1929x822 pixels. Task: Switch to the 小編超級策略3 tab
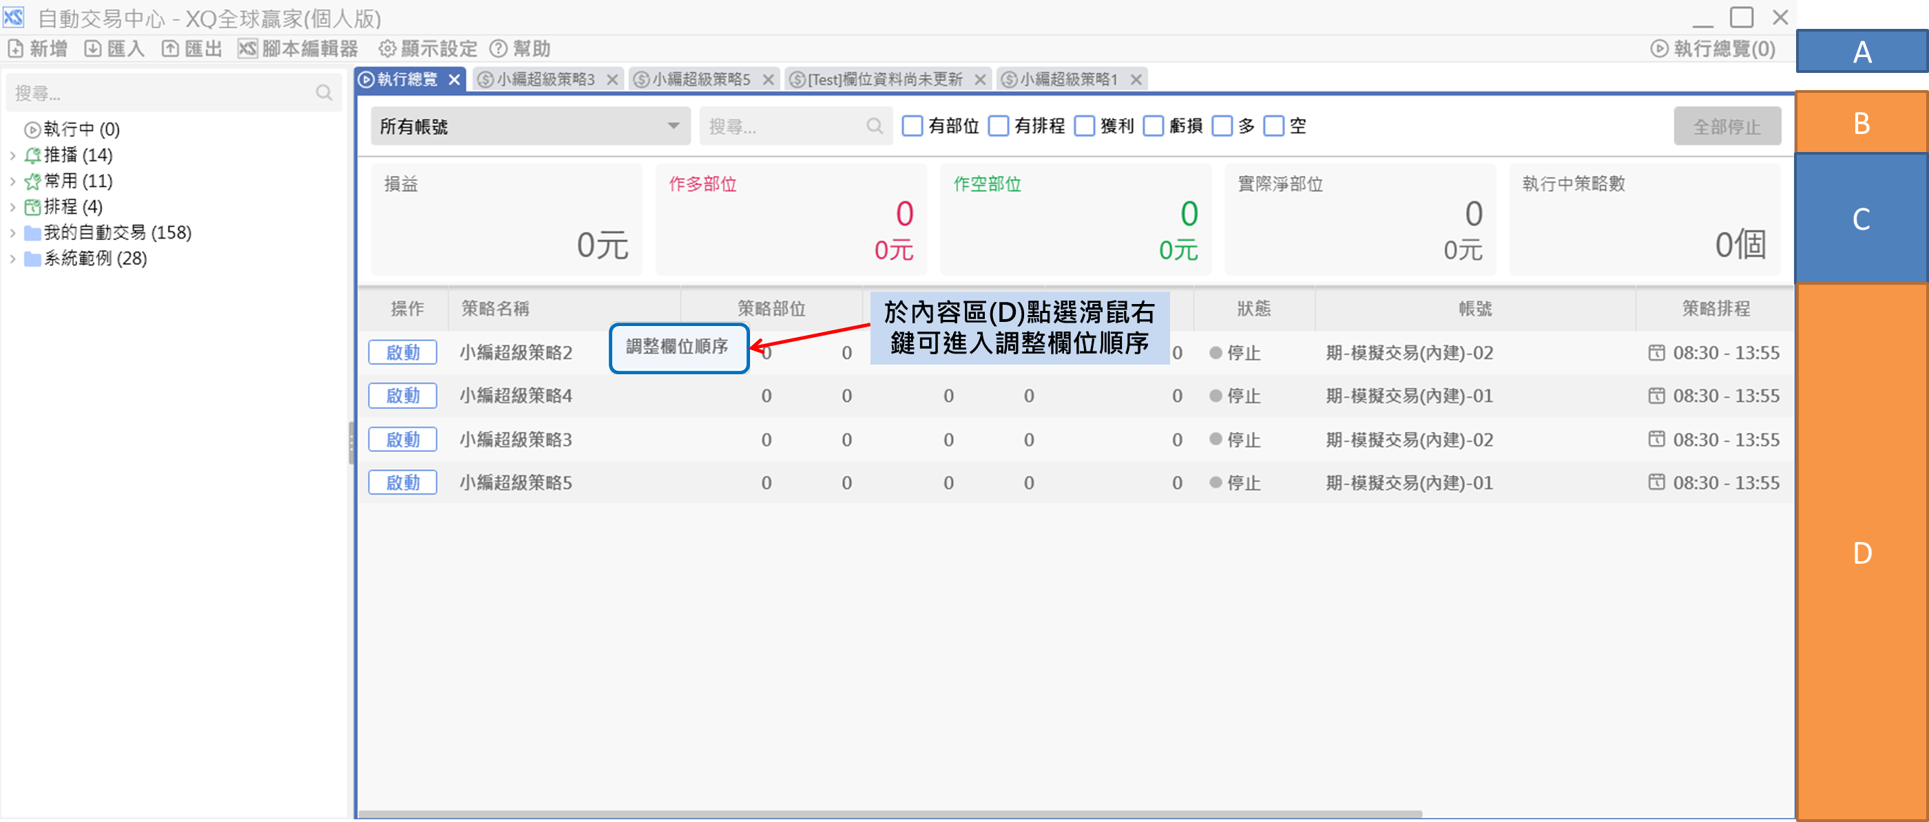click(x=545, y=79)
